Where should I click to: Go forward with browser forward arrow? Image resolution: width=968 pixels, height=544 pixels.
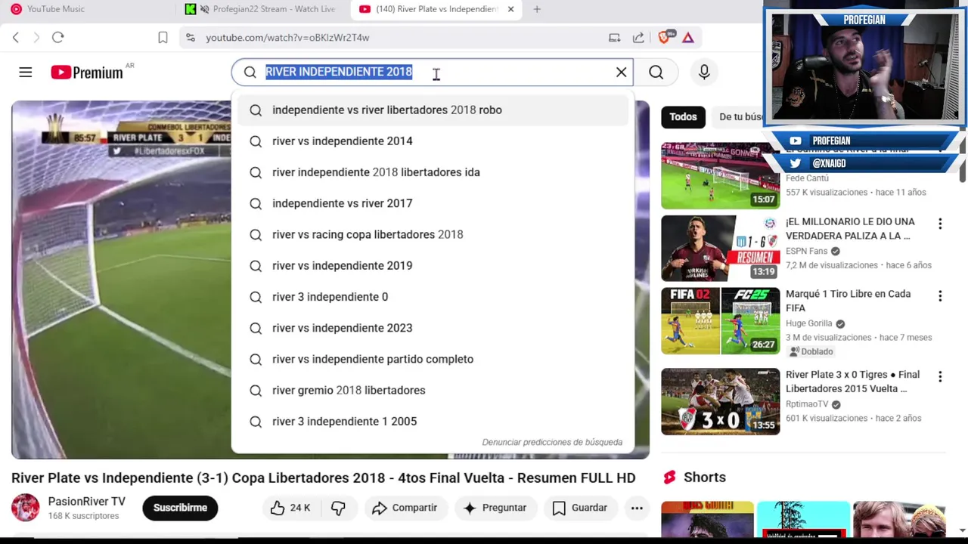coord(36,37)
